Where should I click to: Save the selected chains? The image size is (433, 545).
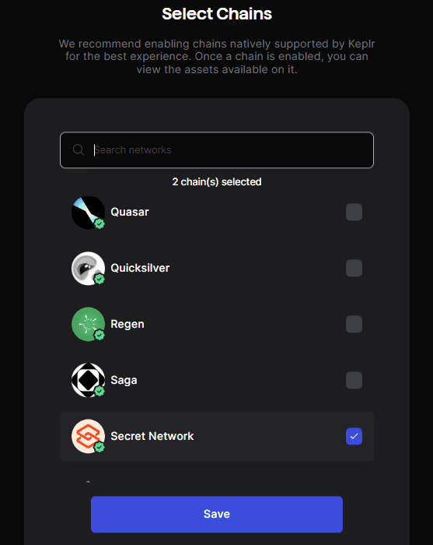tap(217, 514)
